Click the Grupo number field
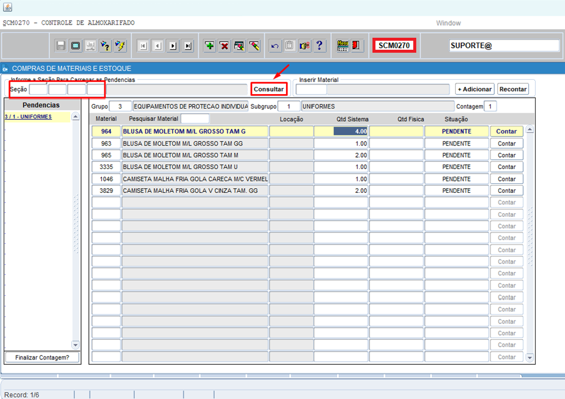The width and height of the screenshot is (565, 399). [120, 107]
